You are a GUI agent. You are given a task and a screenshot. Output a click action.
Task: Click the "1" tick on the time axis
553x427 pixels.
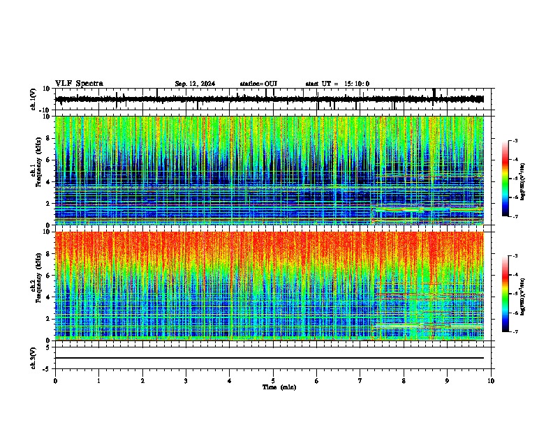pos(99,381)
